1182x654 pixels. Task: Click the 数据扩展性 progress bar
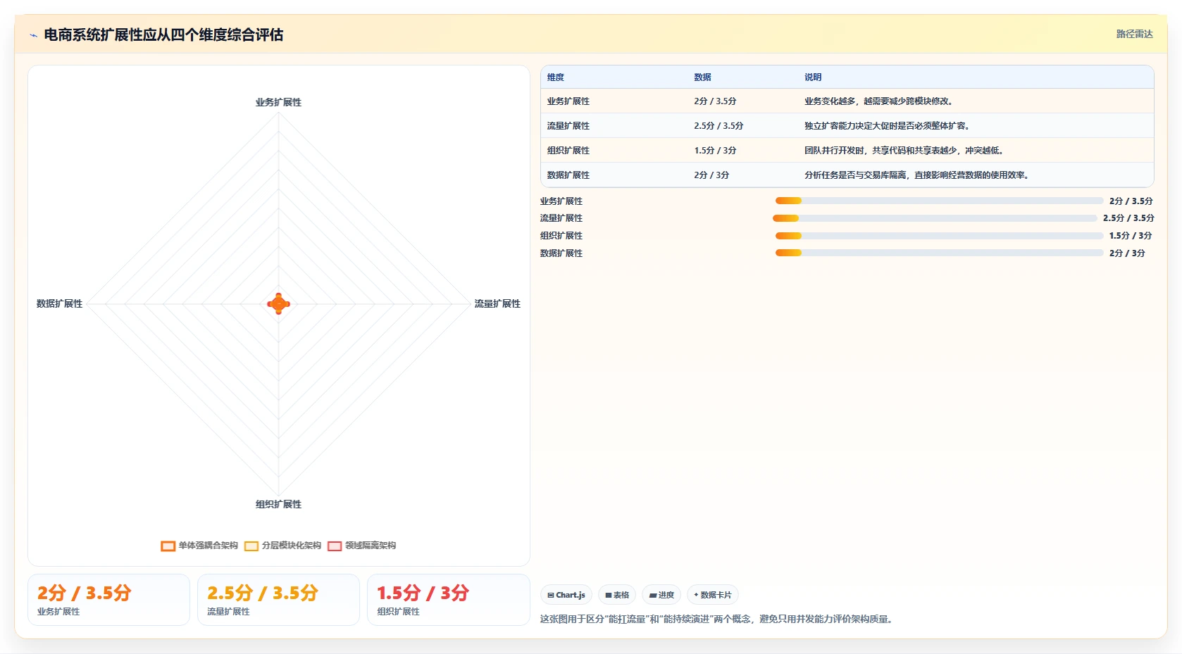pyautogui.click(x=939, y=253)
